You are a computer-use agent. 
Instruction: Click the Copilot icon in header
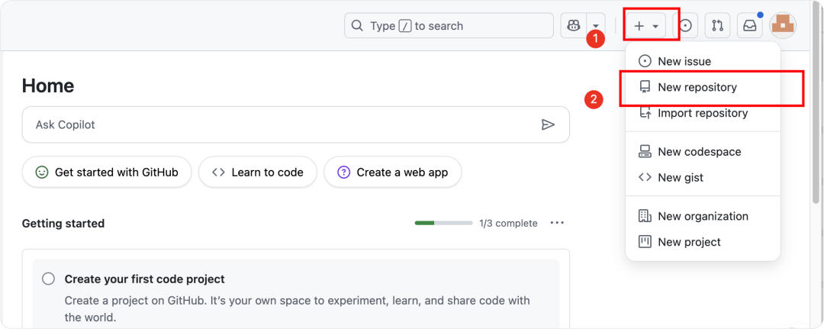(x=572, y=26)
